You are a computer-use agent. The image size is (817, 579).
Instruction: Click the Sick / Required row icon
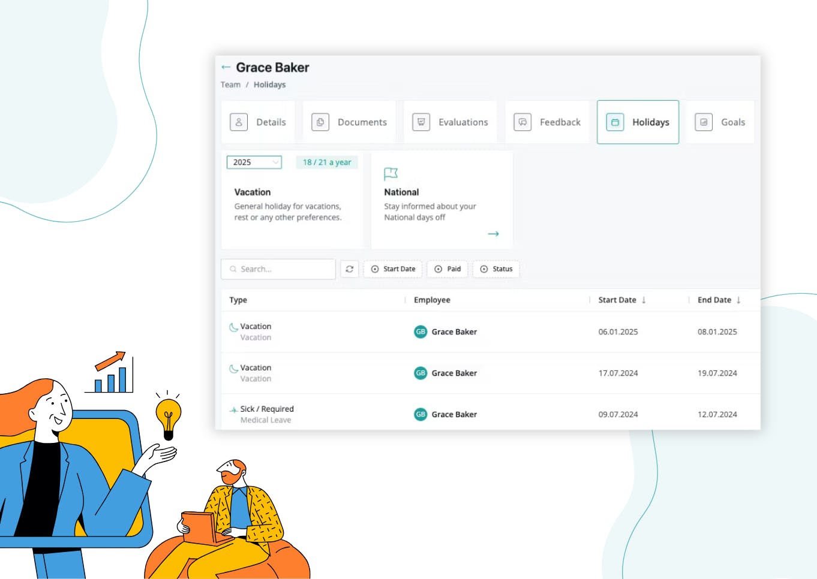233,410
